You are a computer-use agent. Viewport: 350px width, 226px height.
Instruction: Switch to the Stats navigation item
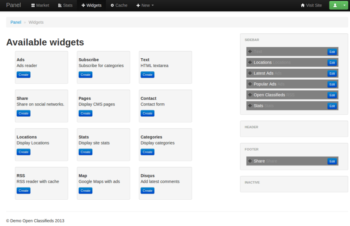coord(65,5)
